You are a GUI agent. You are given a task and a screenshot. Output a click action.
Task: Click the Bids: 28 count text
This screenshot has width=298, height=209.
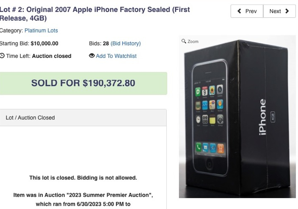99,43
